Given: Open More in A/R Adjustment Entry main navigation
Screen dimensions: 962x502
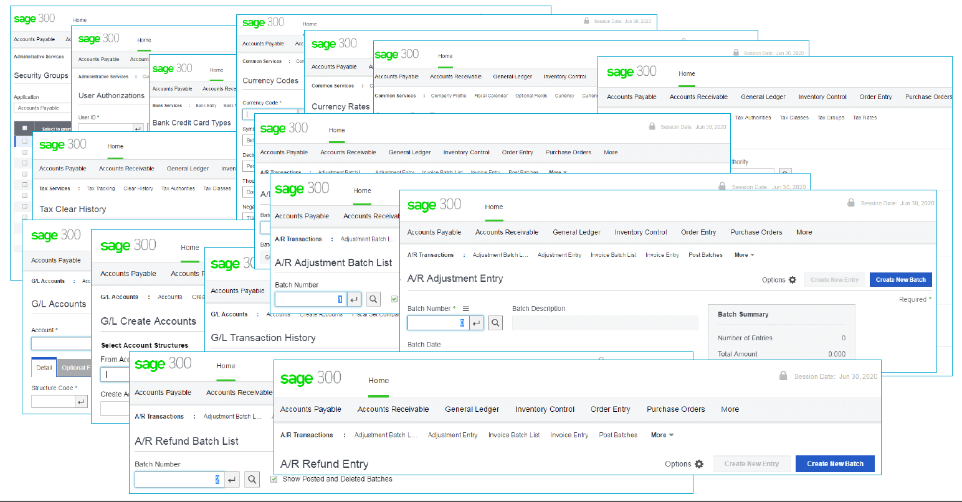Looking at the screenshot, I should [804, 232].
